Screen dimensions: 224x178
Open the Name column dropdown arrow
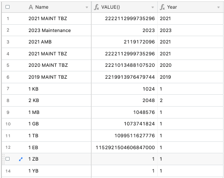pyautogui.click(x=87, y=7)
